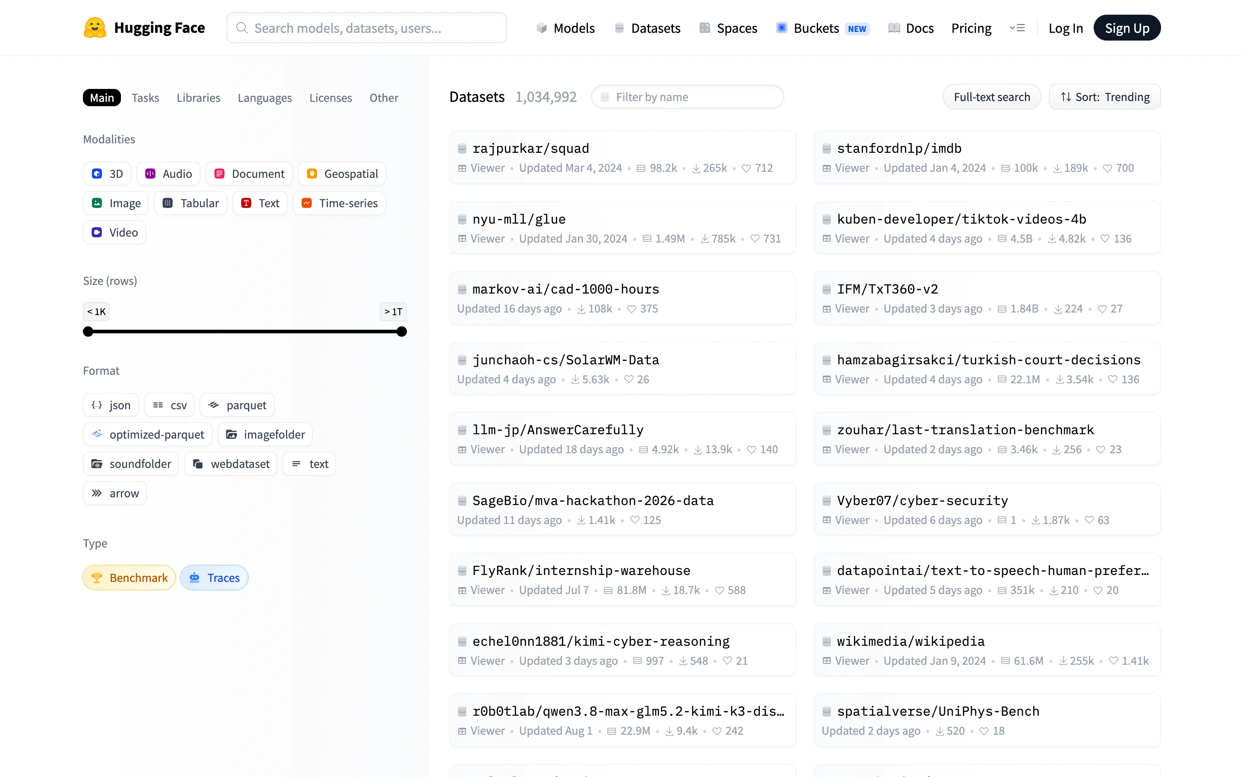Switch to the Other filter tab
Image resolution: width=1244 pixels, height=777 pixels.
(384, 98)
